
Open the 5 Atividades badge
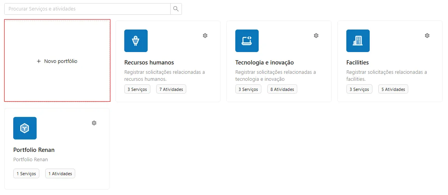click(393, 89)
